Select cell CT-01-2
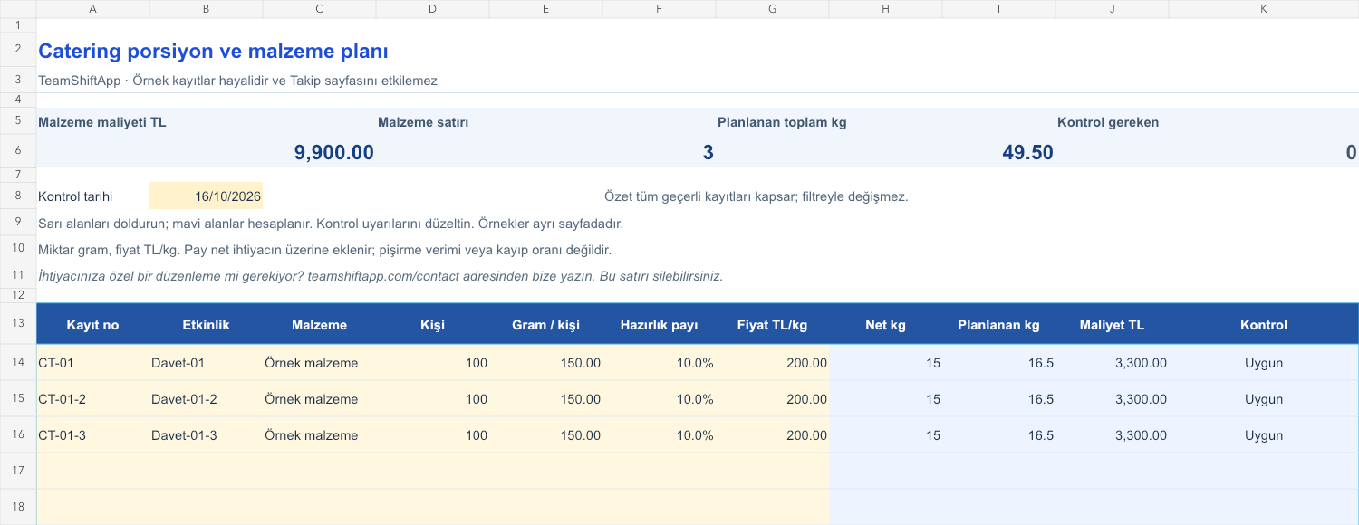The image size is (1359, 525). (x=92, y=399)
